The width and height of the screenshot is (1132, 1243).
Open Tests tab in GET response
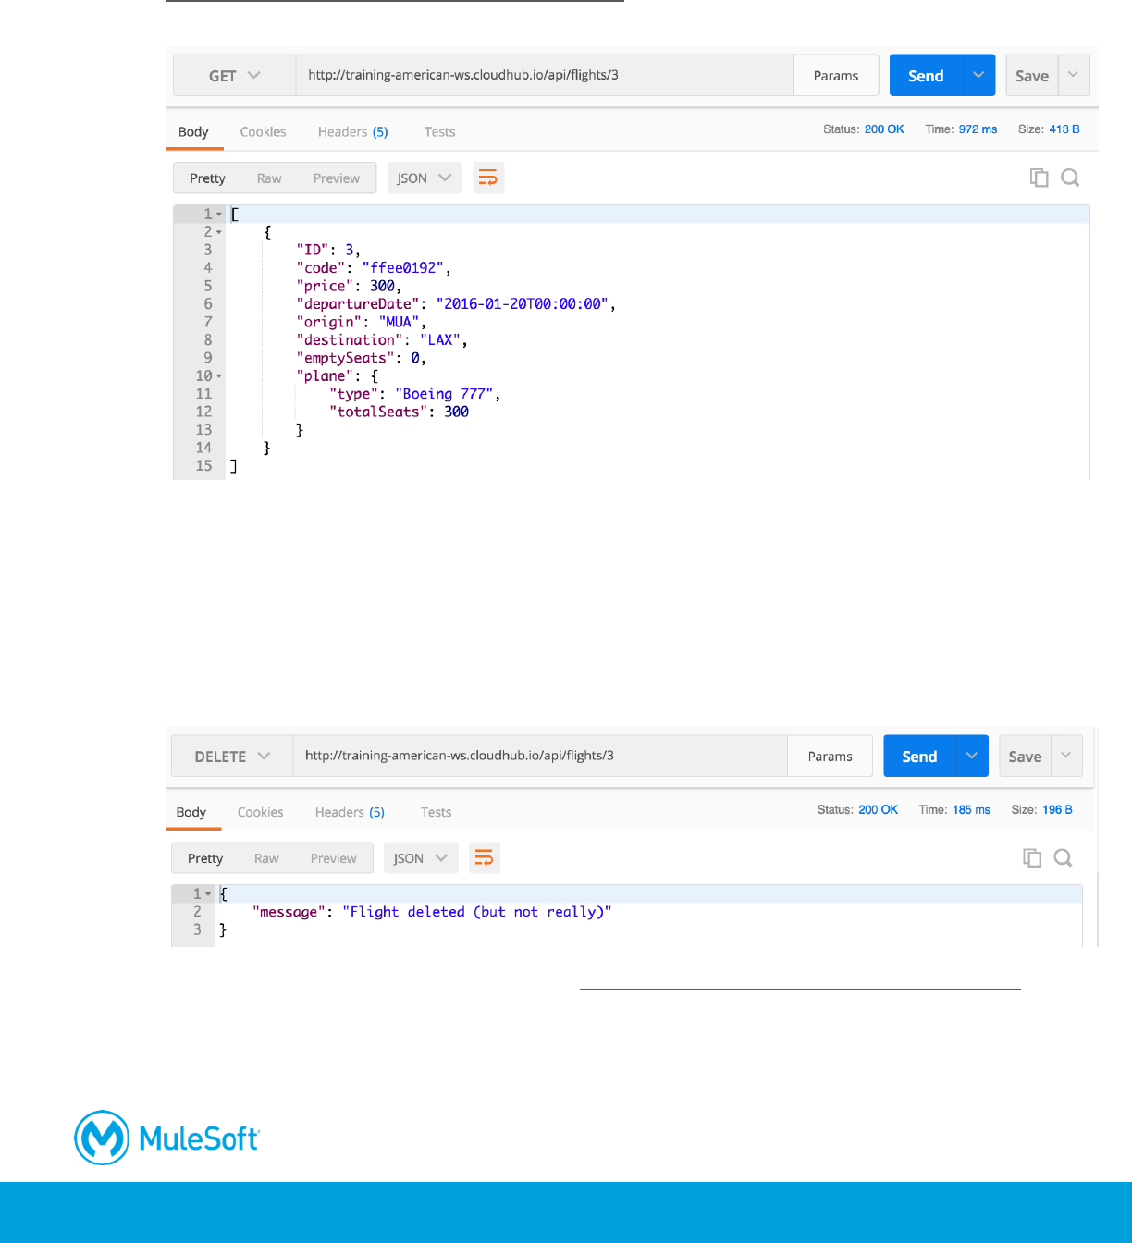pos(439,131)
